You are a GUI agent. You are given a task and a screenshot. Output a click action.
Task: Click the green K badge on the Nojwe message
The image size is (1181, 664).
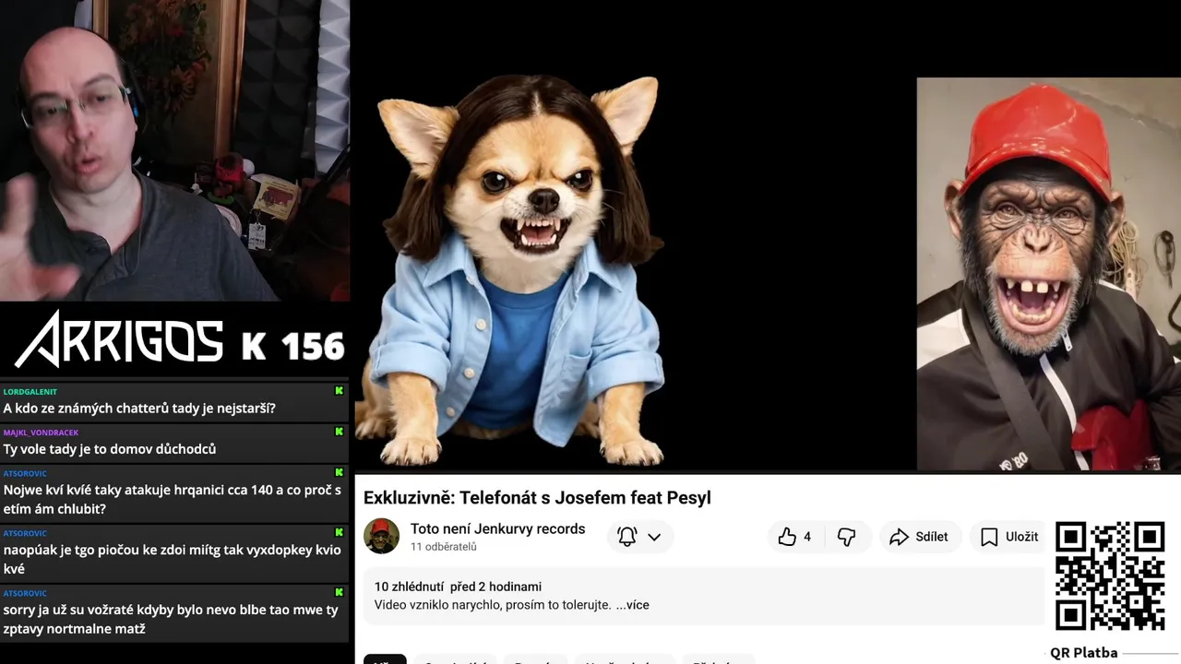tap(340, 473)
